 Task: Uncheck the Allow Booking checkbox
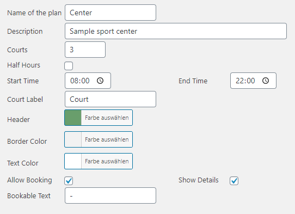(x=69, y=181)
